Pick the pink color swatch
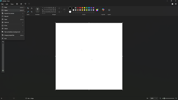 click(80, 10)
